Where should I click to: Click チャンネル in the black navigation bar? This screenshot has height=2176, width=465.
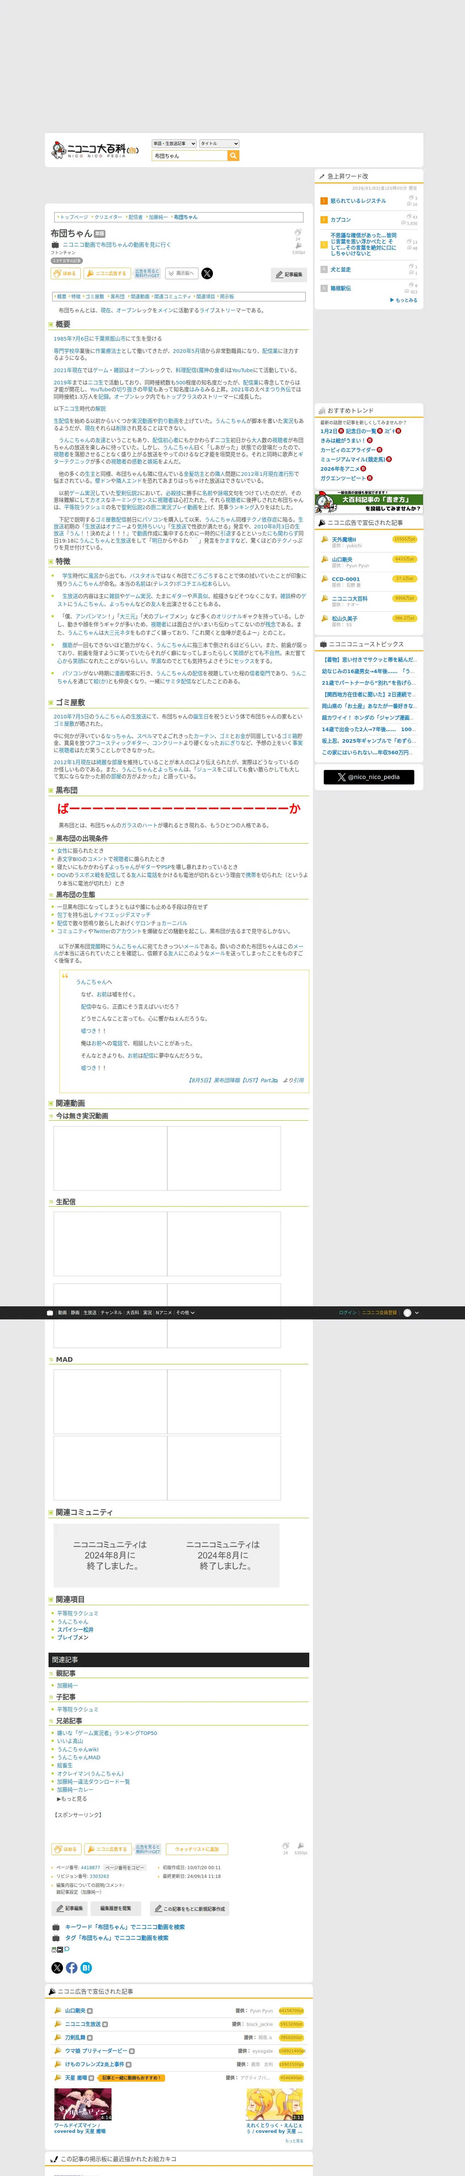point(112,1313)
